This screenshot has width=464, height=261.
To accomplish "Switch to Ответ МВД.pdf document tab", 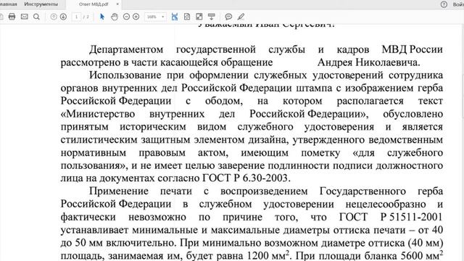I will click(94, 4).
